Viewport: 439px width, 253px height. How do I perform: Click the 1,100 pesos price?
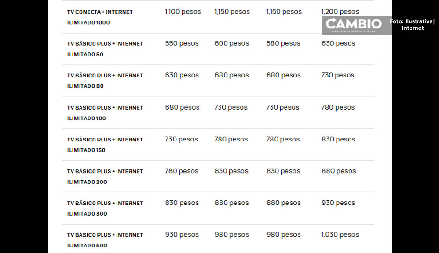183,12
